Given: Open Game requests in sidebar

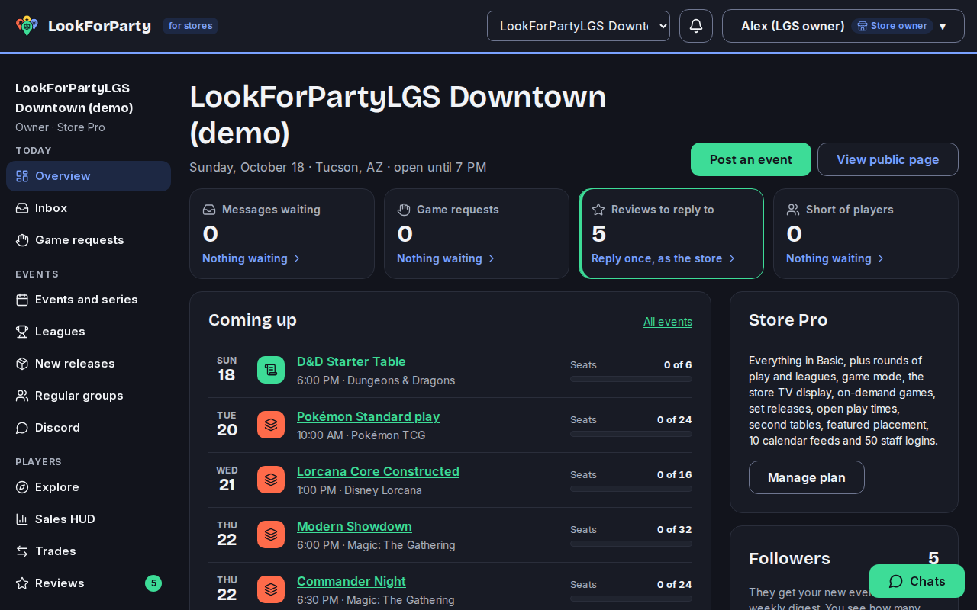Looking at the screenshot, I should [89, 240].
